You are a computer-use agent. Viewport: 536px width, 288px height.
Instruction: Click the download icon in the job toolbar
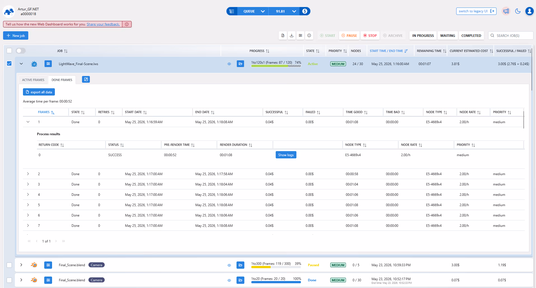coord(292,35)
